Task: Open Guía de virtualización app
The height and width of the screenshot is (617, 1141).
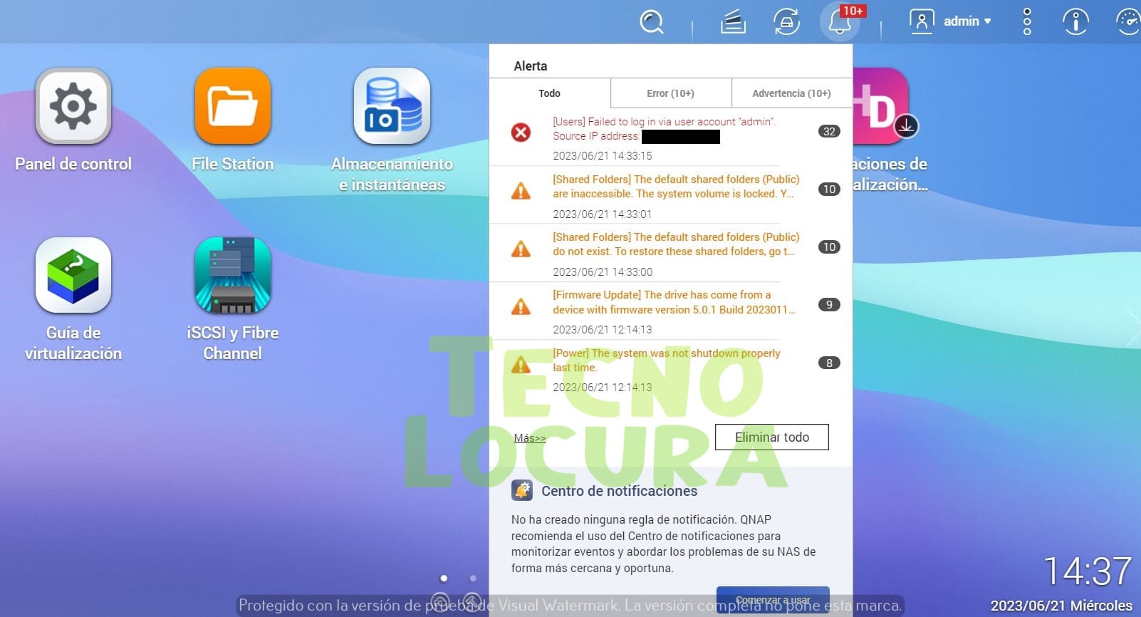Action: pyautogui.click(x=73, y=275)
